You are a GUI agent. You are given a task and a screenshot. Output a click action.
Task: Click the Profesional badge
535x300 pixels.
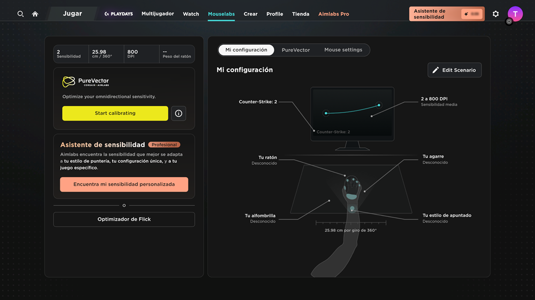pos(164,145)
